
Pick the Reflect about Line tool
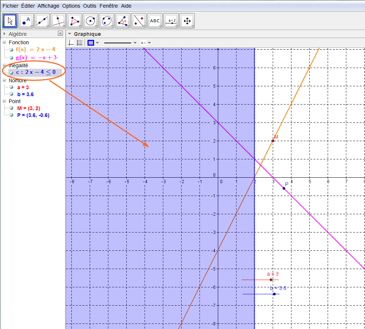pos(139,21)
